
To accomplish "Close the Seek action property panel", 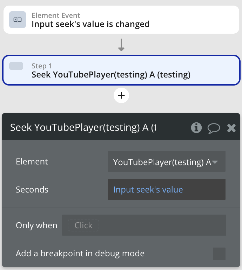I will tap(231, 128).
